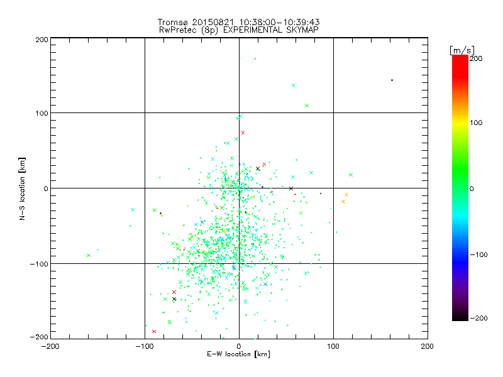Click the 'RwPretec (8p) EXPERIMENTAL SKYMAP' subtitle
503x377 pixels.
pyautogui.click(x=239, y=30)
